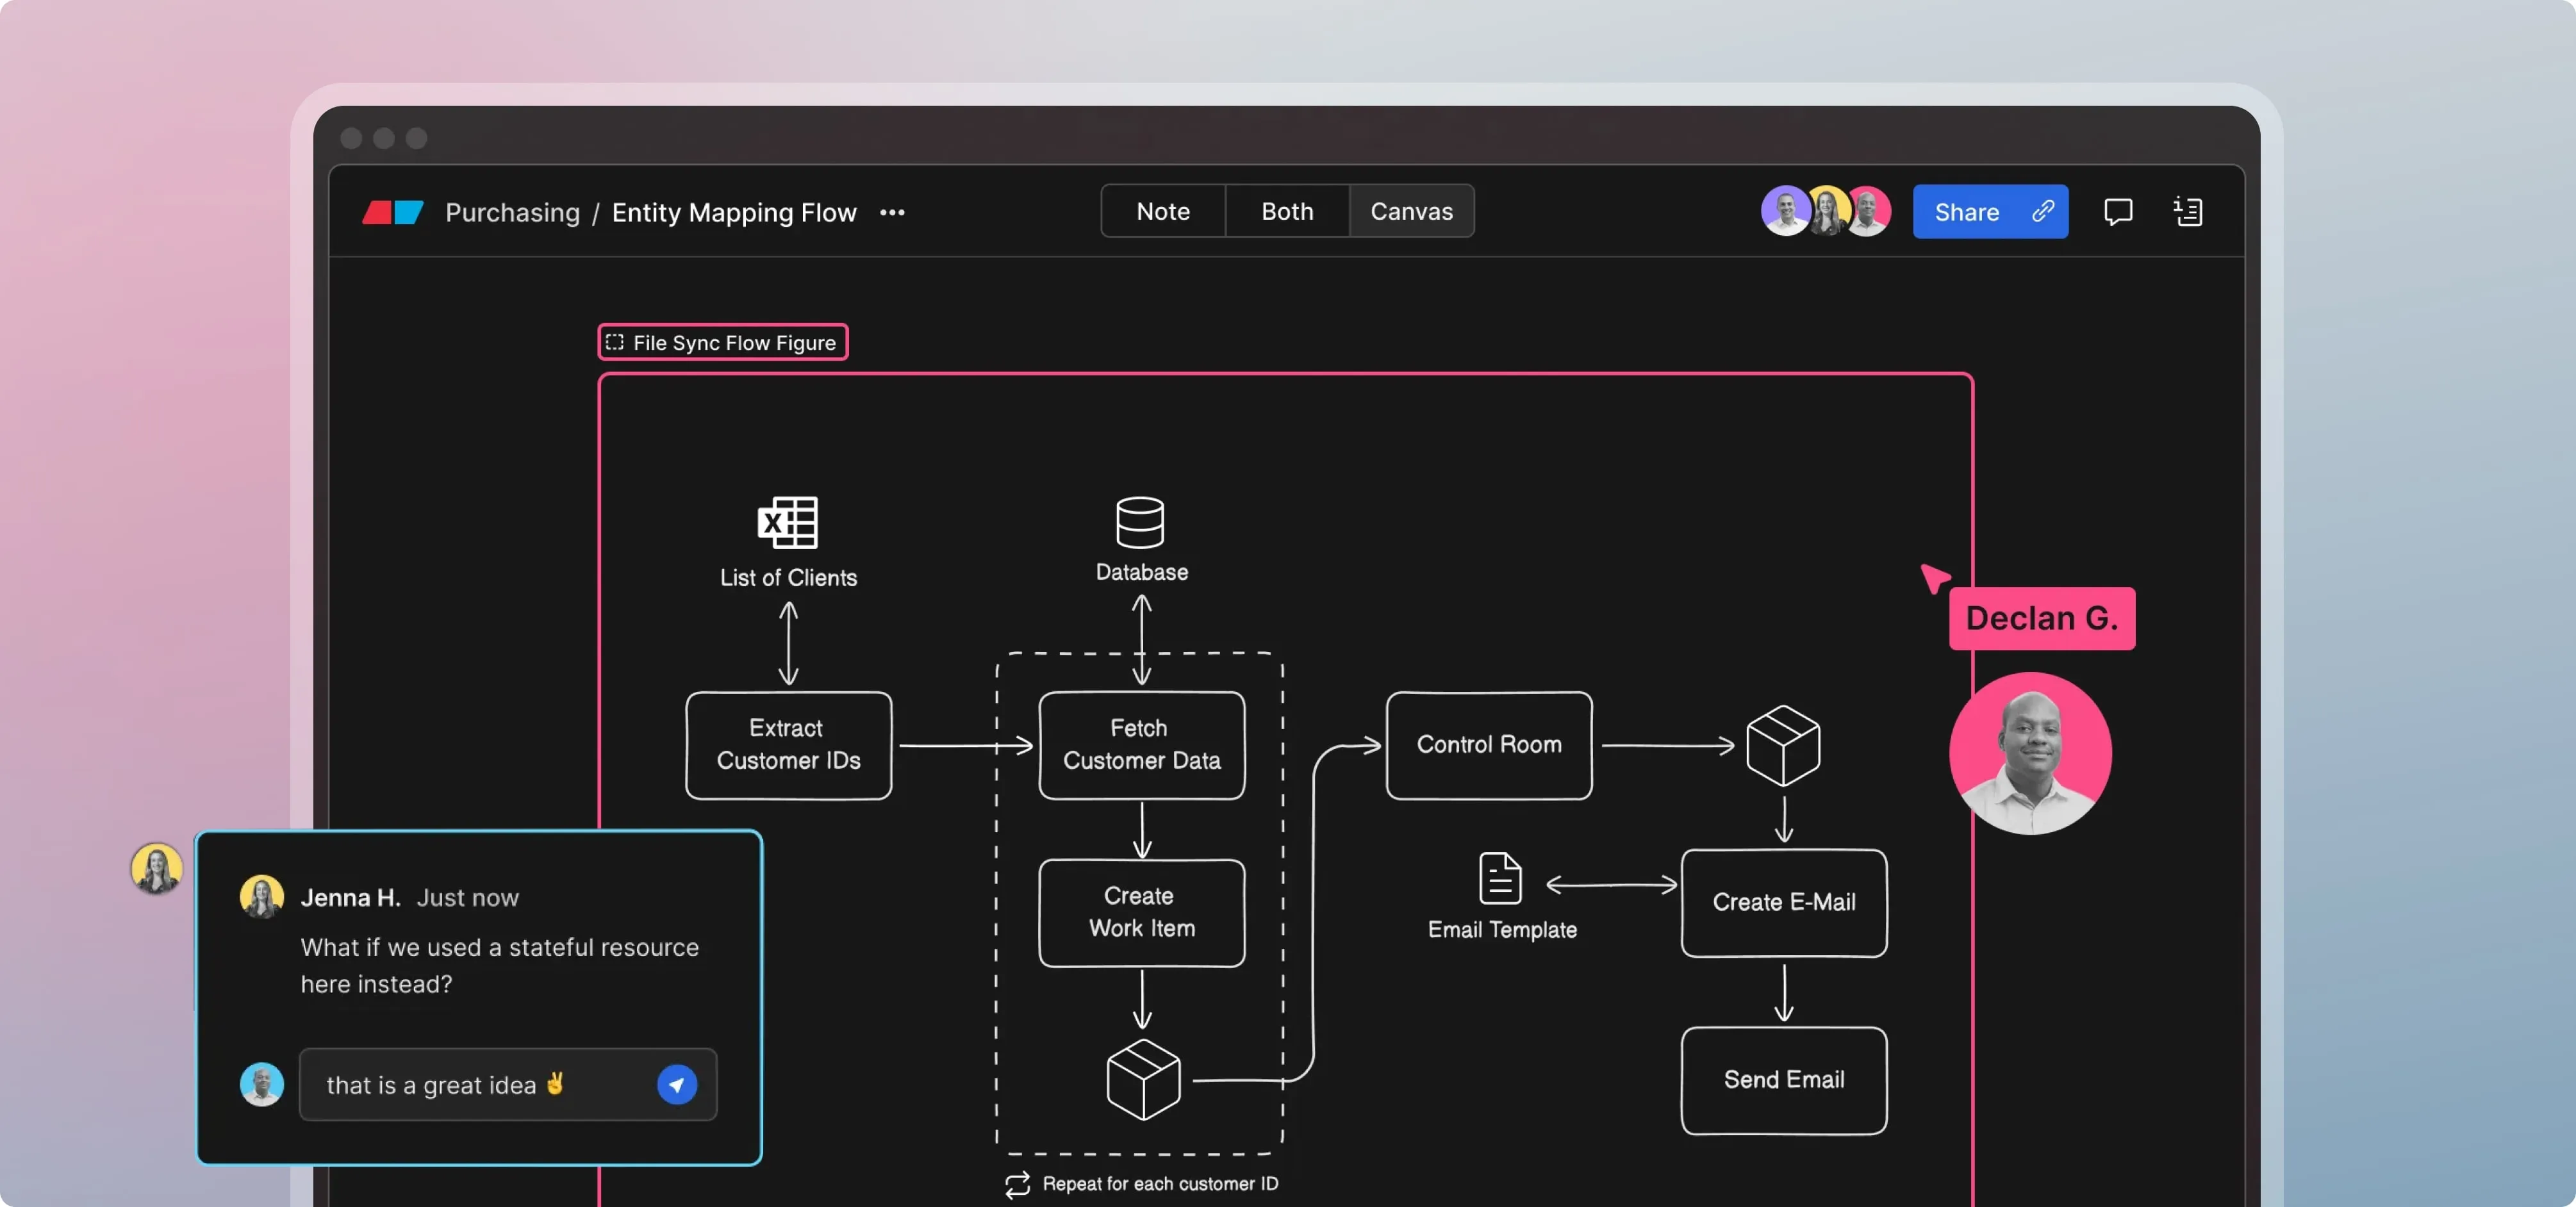This screenshot has height=1207, width=2576.
Task: Click the third collaborator avatar with pink background
Action: click(1868, 211)
